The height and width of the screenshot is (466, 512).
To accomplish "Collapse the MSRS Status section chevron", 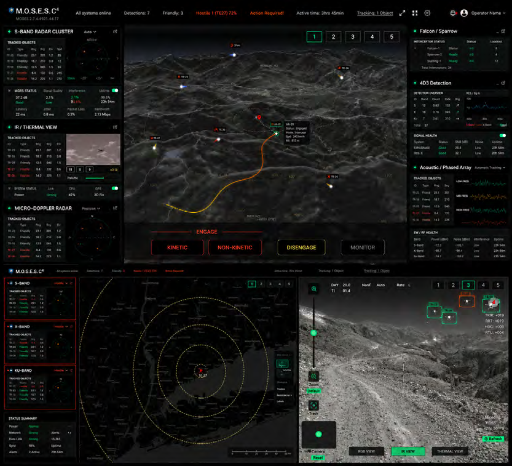I will (x=9, y=90).
